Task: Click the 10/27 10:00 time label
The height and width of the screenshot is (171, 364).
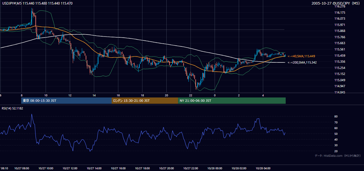Action: click(x=46, y=168)
